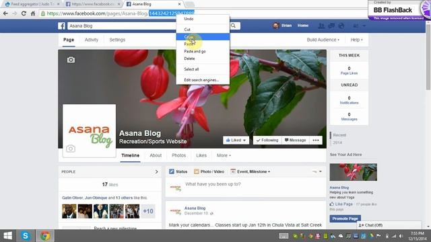Choose Paste and go menu entry

coord(203,51)
